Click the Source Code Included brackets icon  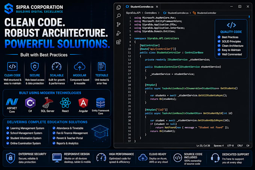pyautogui.click(x=177, y=158)
